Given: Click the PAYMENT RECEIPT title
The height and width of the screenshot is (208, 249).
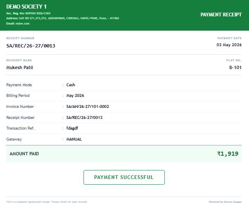Looking at the screenshot, I should (x=221, y=15).
